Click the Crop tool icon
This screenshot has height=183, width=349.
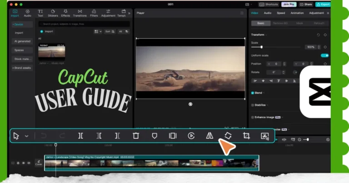(246, 136)
